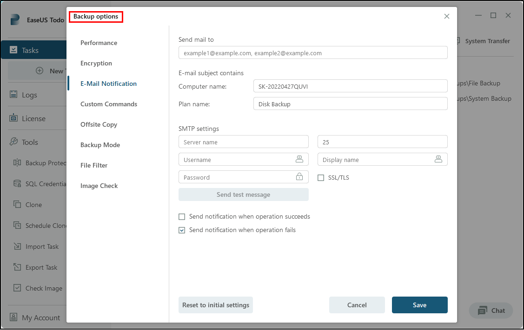Enable SSL/TLS for SMTP
Screen dimensions: 524x330
point(321,177)
